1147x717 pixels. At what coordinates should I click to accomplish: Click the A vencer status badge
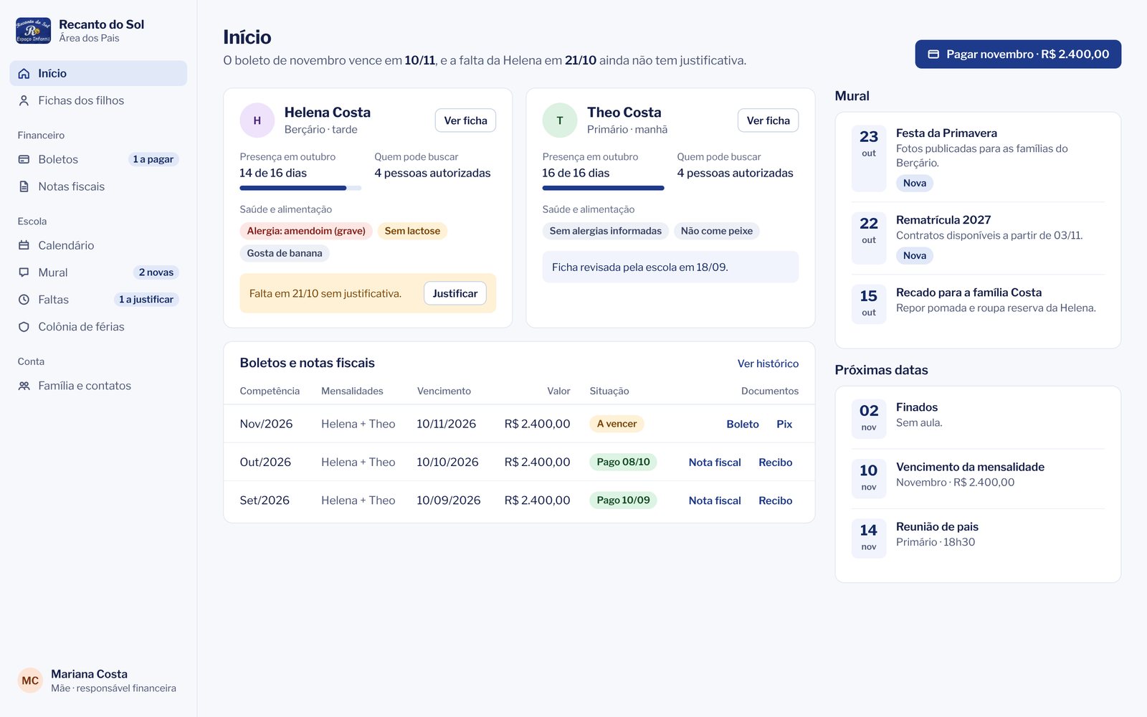617,424
